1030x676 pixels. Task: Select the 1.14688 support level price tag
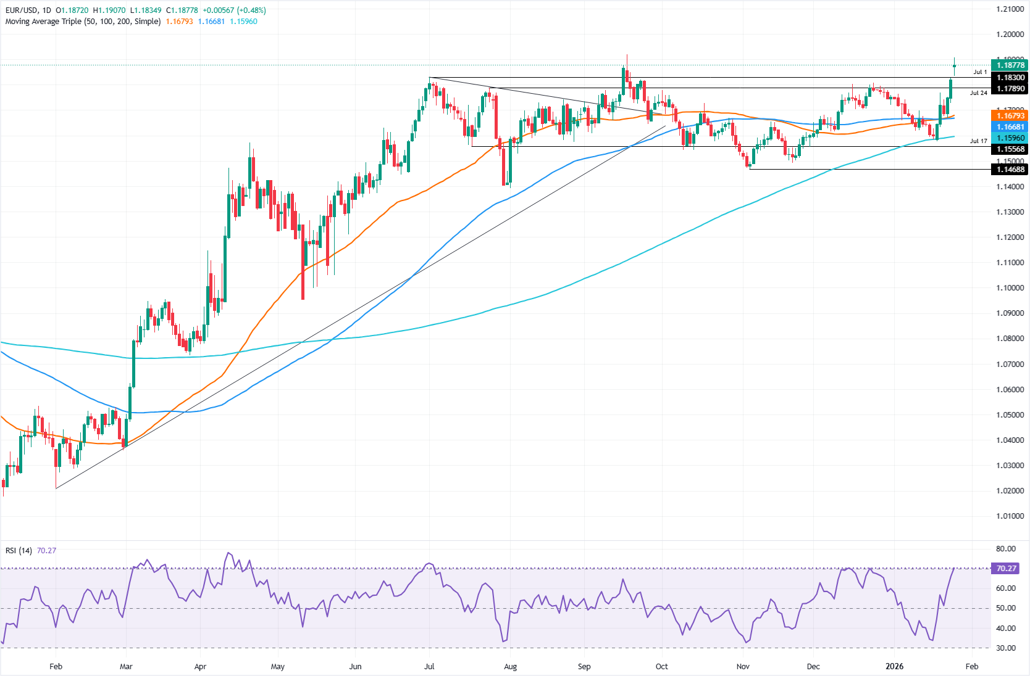[x=1009, y=170]
